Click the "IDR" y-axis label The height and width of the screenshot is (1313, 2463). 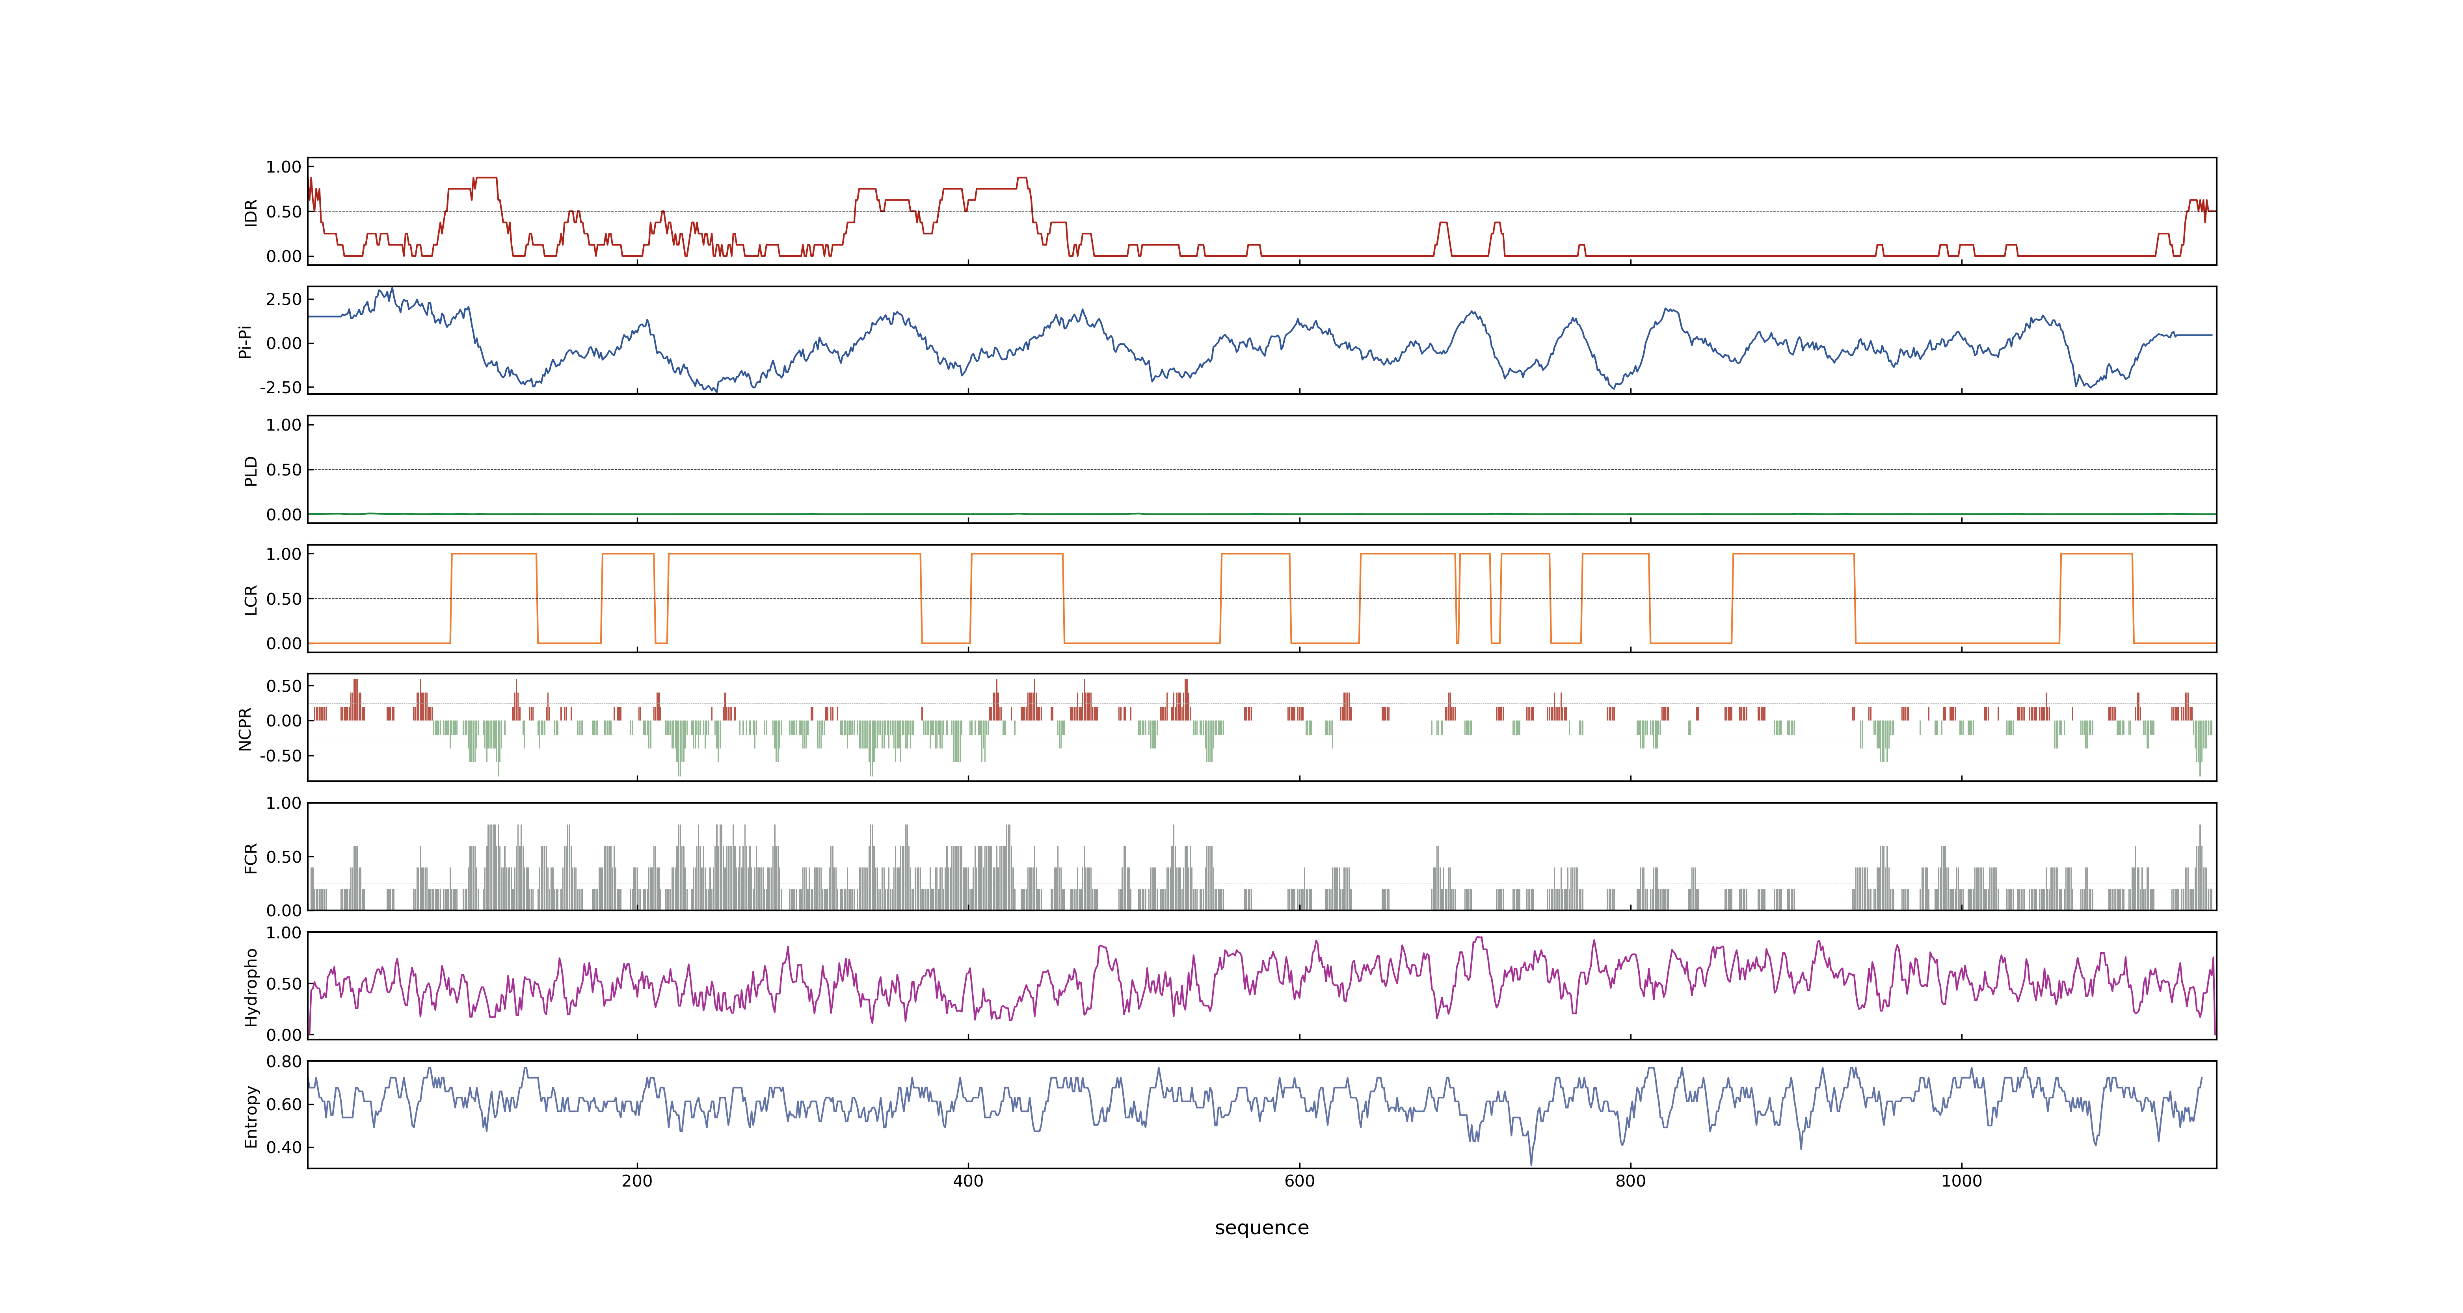251,212
